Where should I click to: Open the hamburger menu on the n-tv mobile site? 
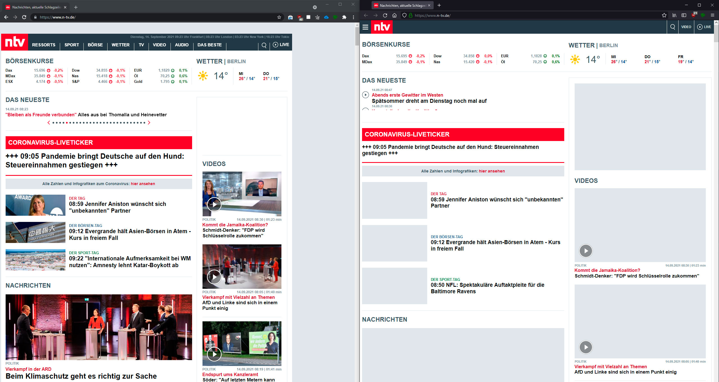(365, 27)
